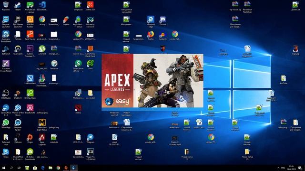The image size is (305, 171).
Task: Select the WebSite Auditor shortcut
Action: (30, 22)
